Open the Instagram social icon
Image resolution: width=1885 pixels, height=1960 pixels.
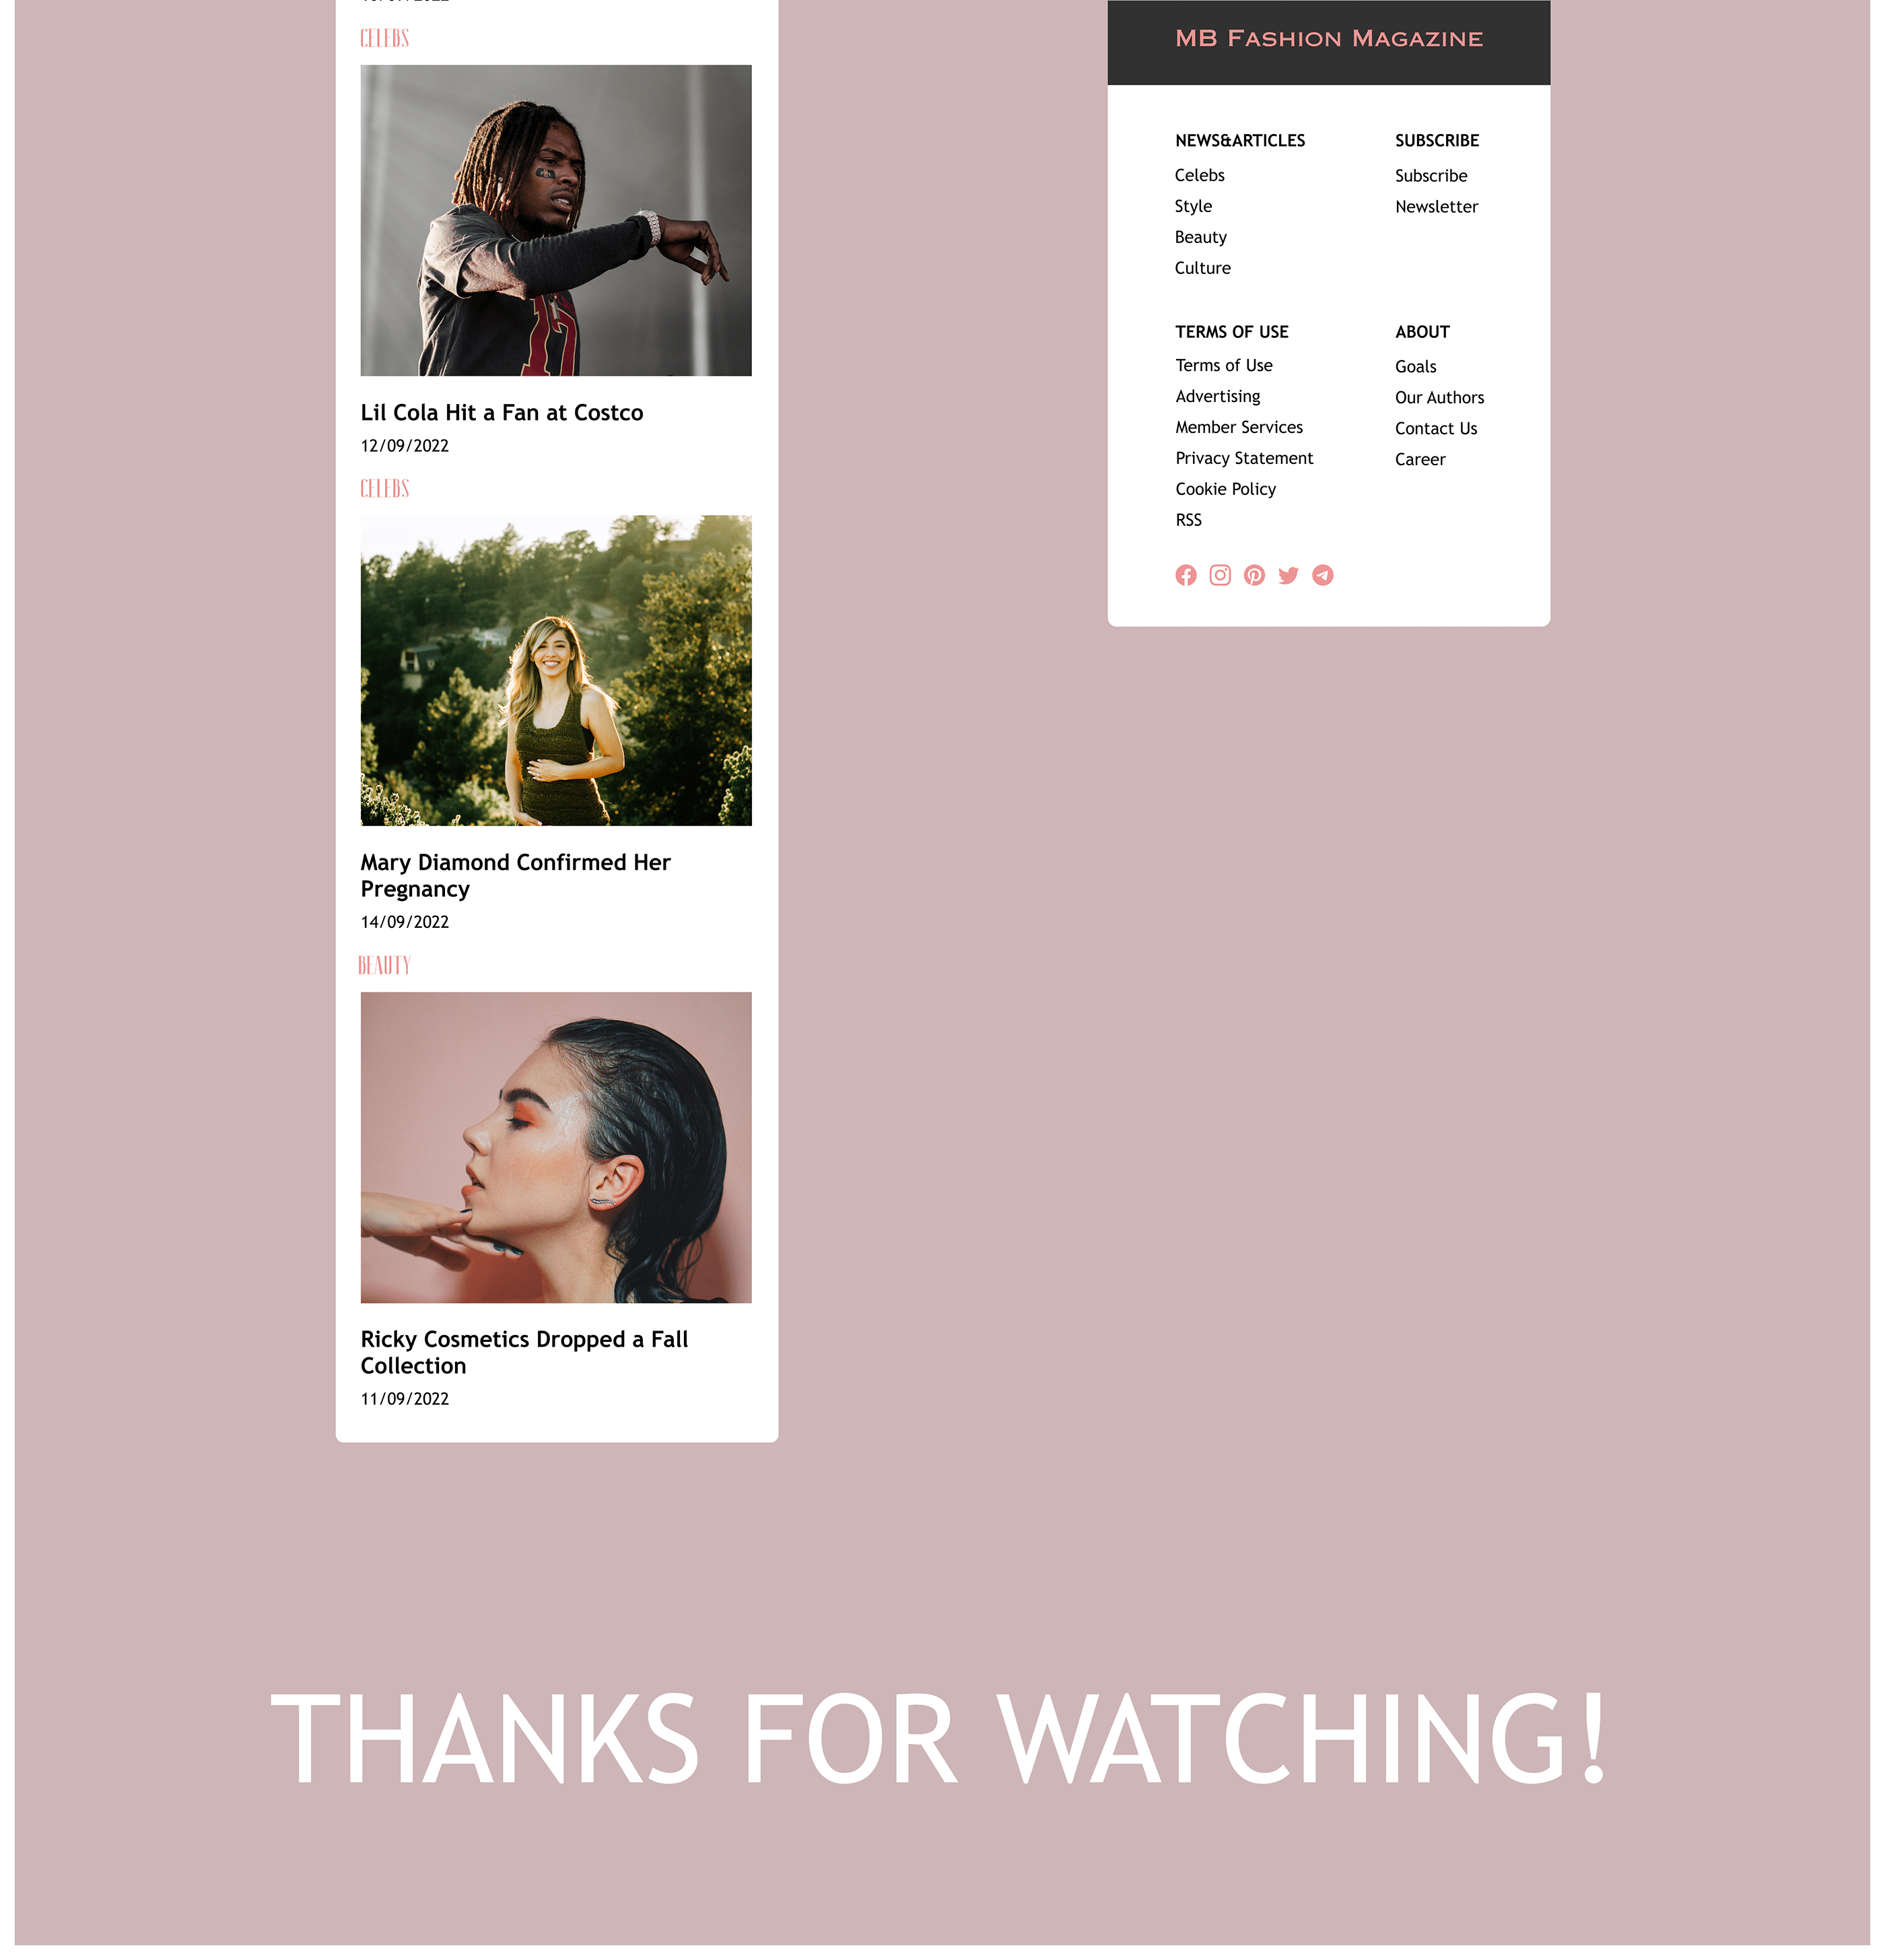coord(1219,575)
